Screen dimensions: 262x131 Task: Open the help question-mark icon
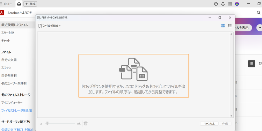(x=216, y=4)
